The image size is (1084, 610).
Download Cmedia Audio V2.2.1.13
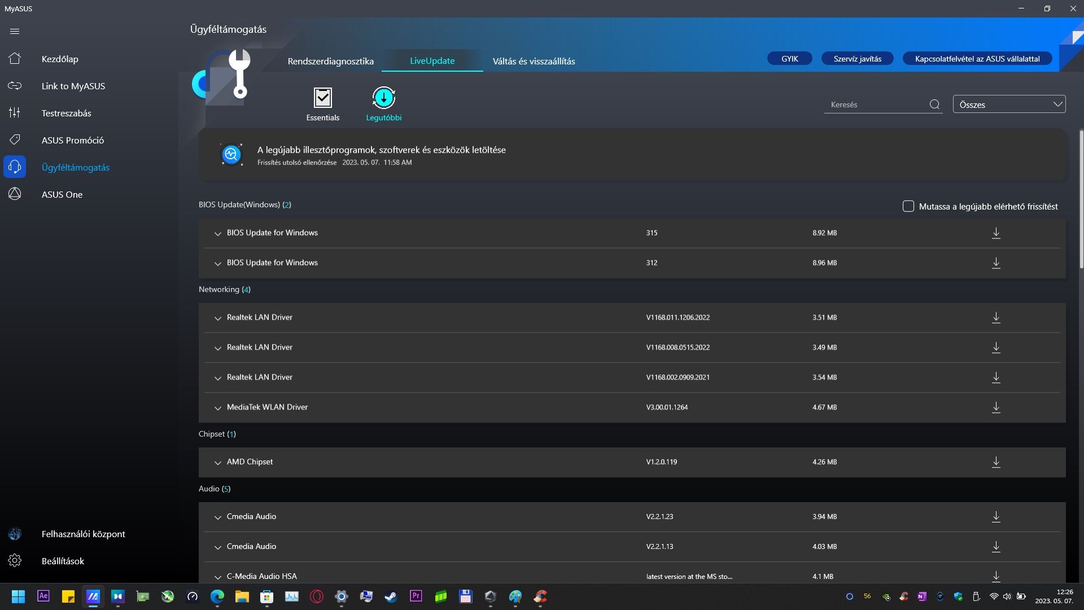coord(996,547)
